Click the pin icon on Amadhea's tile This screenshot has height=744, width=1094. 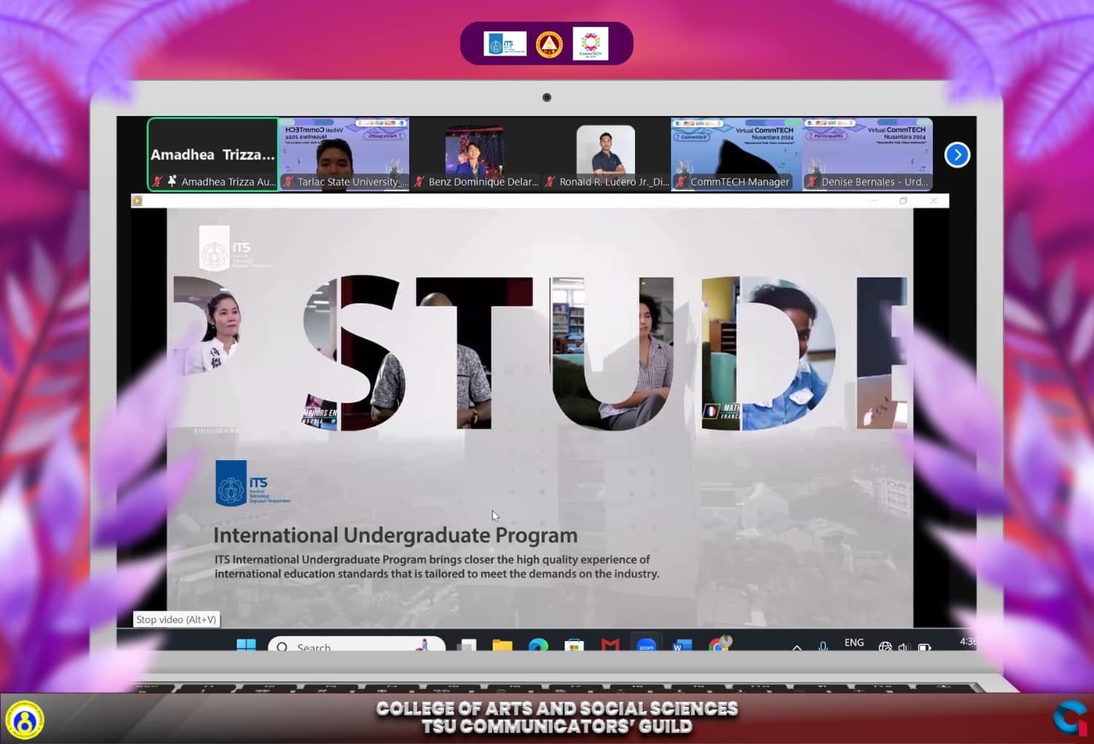coord(172,181)
